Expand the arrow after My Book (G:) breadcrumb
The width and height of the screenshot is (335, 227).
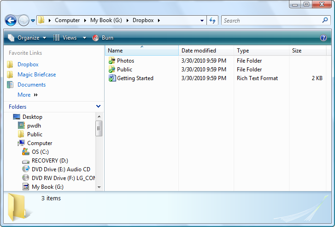click(128, 21)
